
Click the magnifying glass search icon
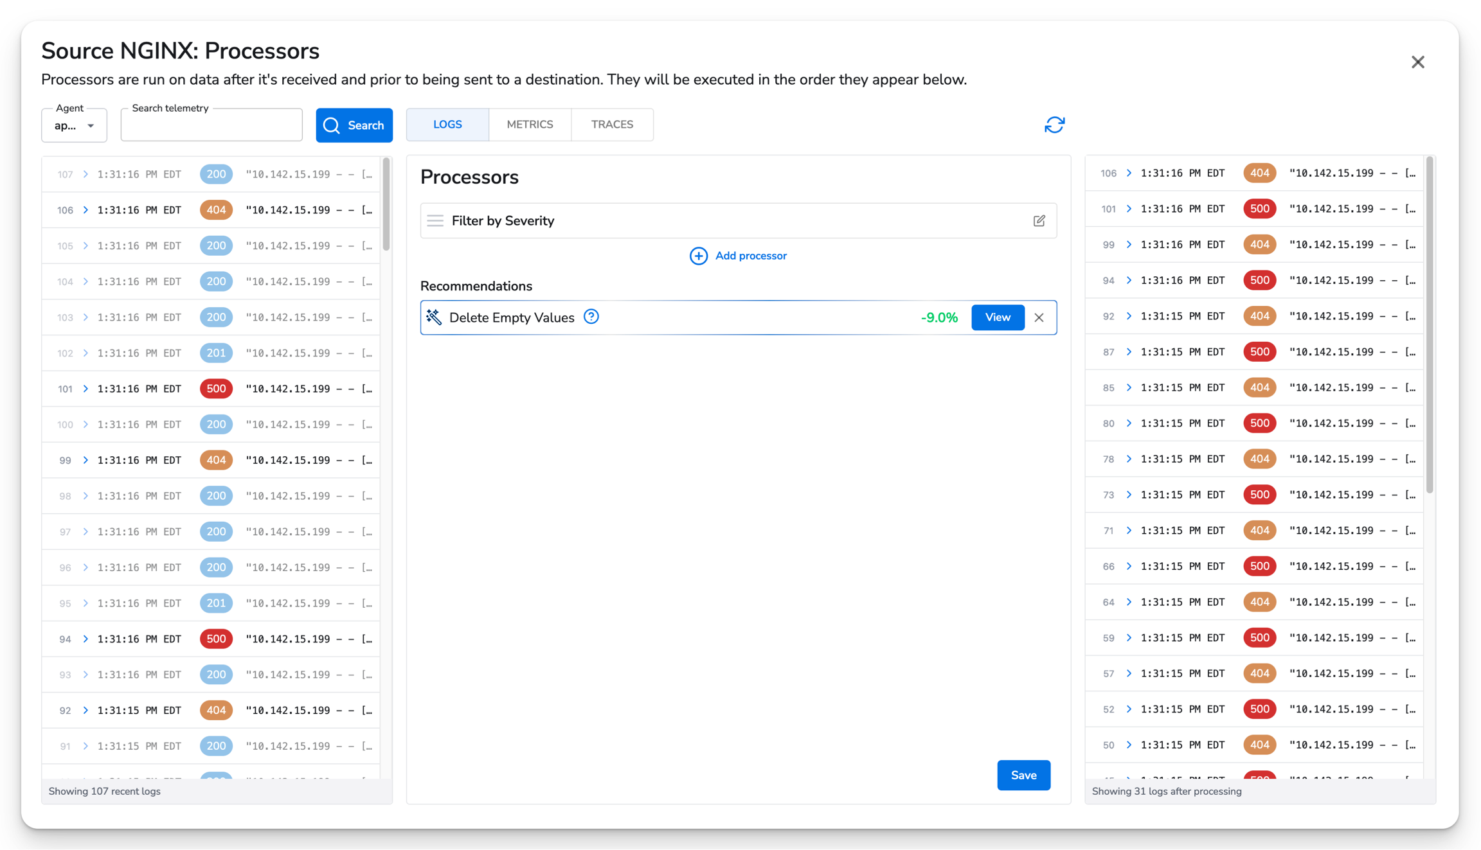(x=332, y=125)
